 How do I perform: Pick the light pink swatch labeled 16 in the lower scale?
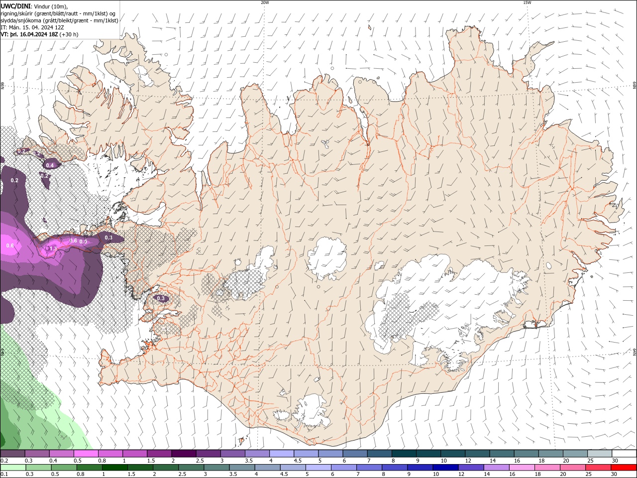point(522,468)
